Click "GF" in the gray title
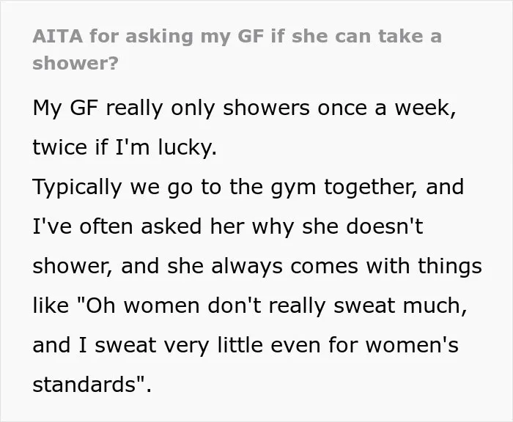Screen dimensions: 513x422 (251, 36)
